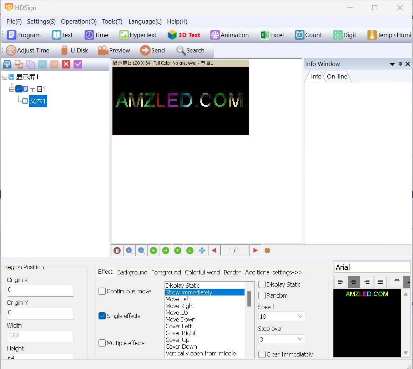Open Info Window dropdown arrow
Image resolution: width=413 pixels, height=369 pixels.
pos(392,64)
